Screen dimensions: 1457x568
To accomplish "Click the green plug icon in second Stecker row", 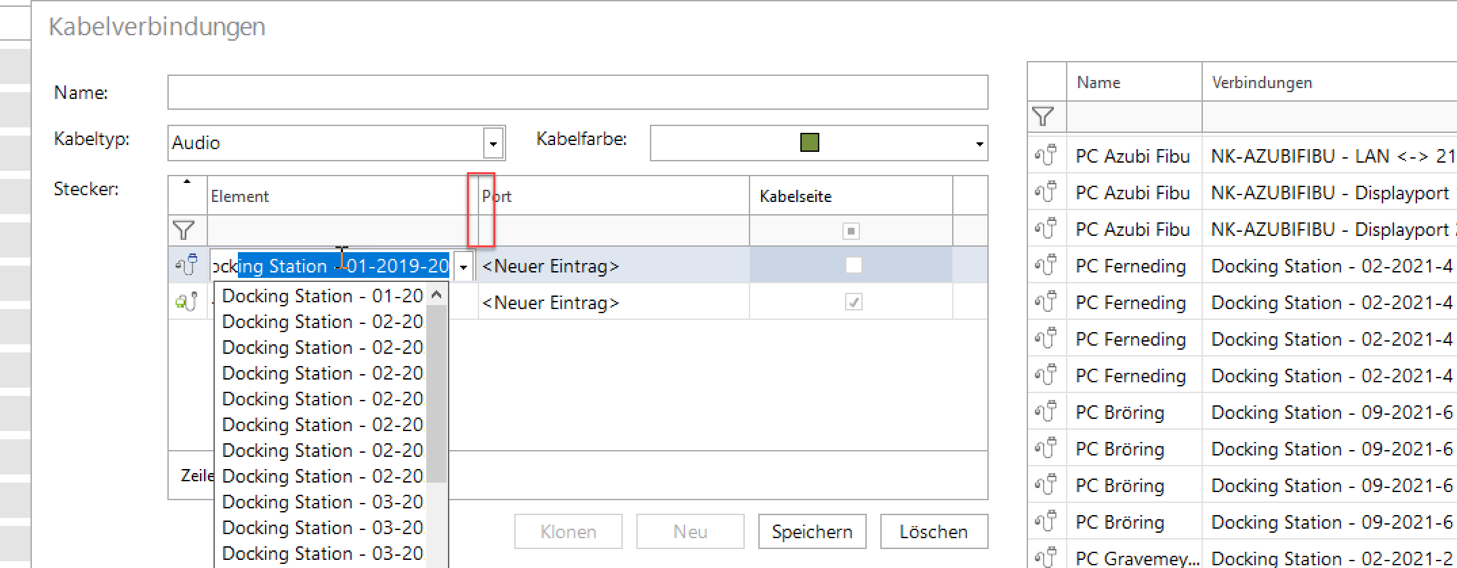I will pyautogui.click(x=186, y=301).
